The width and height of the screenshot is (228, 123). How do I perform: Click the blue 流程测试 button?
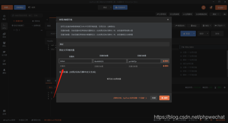pyautogui.click(x=20, y=7)
